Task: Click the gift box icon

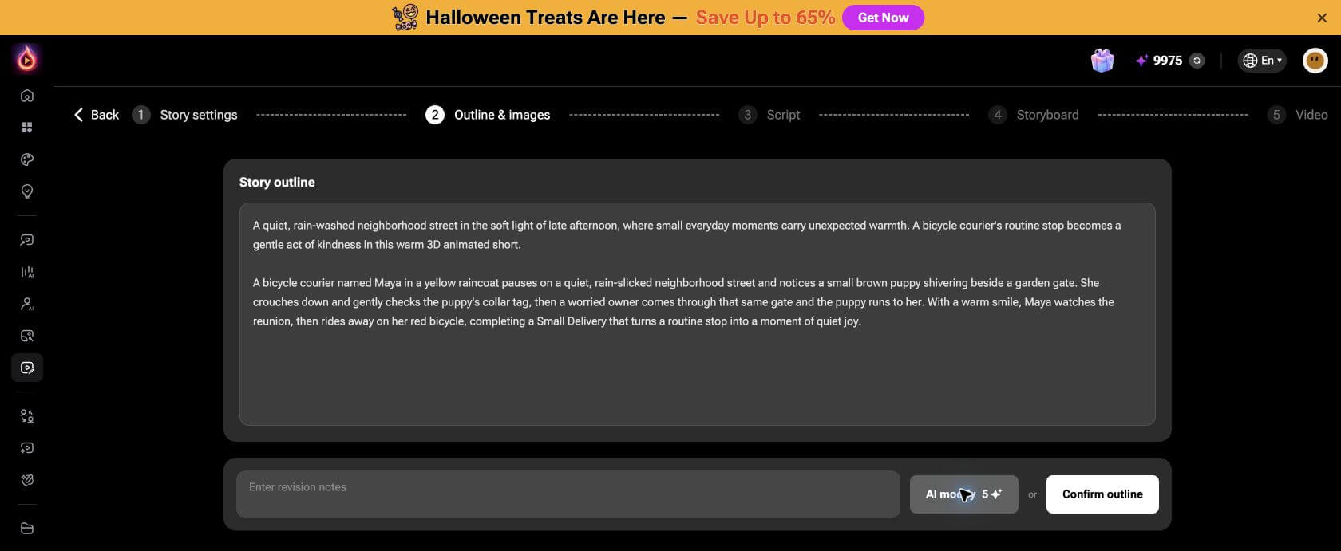Action: pyautogui.click(x=1102, y=61)
